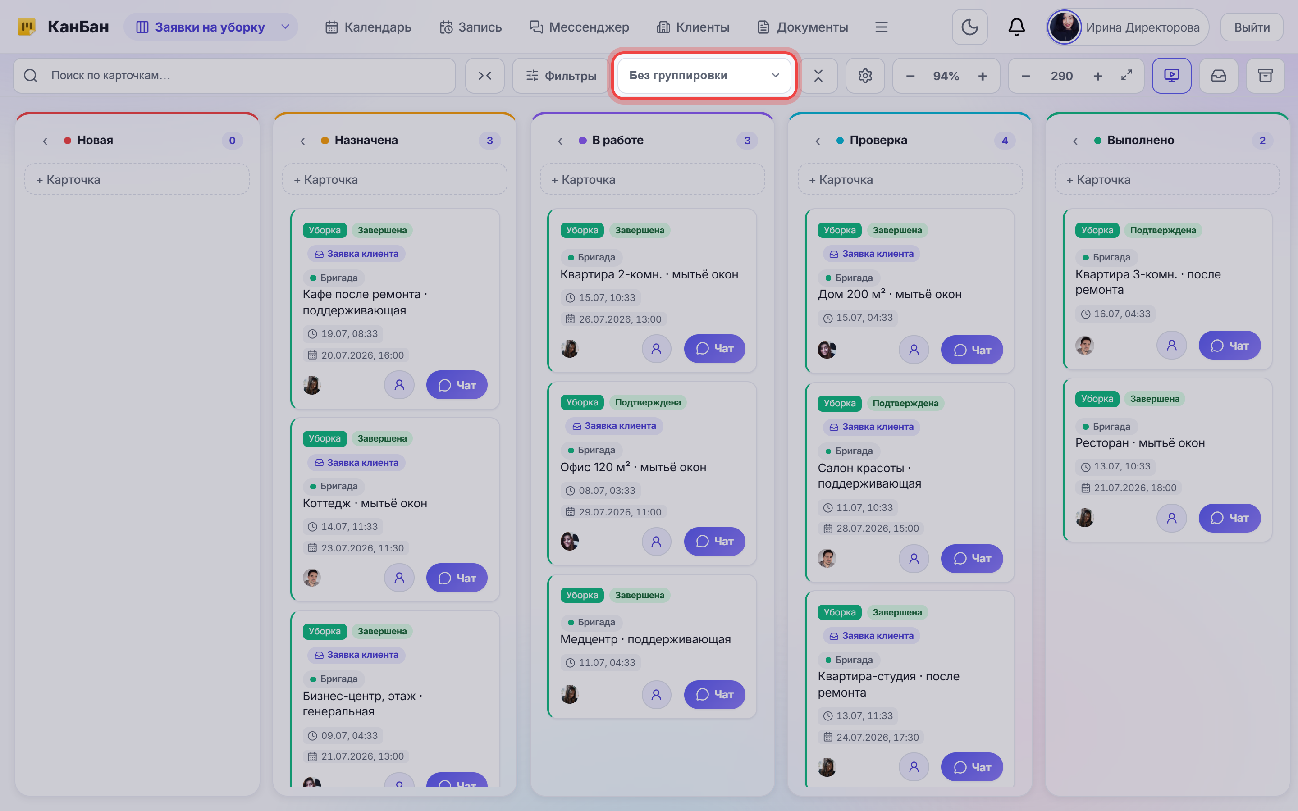1298x811 pixels.
Task: Toggle the presentation screen mode icon
Action: pyautogui.click(x=1171, y=76)
